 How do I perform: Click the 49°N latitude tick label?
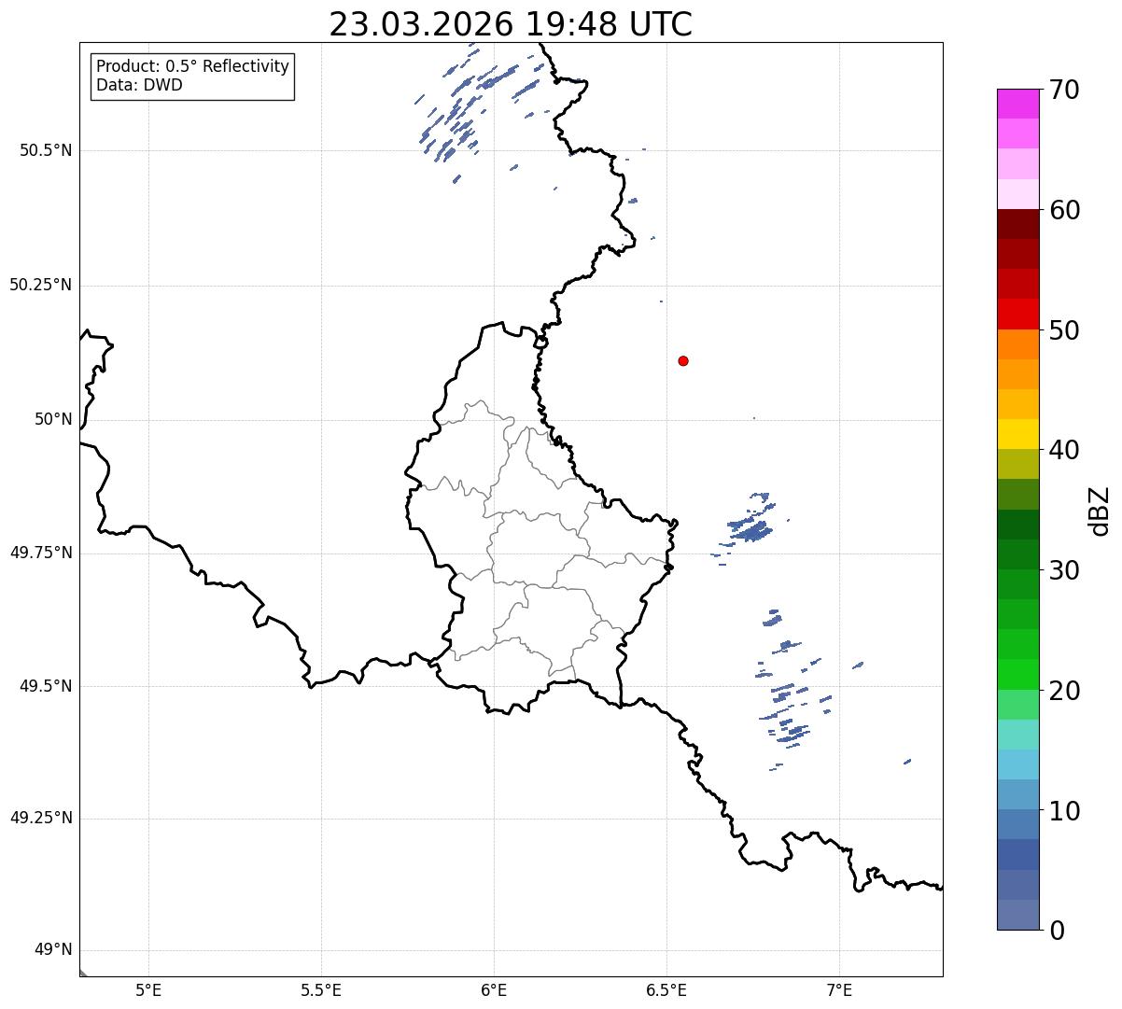pyautogui.click(x=53, y=950)
